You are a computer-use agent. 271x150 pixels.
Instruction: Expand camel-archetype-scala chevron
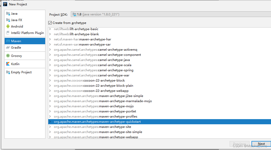pos(50,65)
